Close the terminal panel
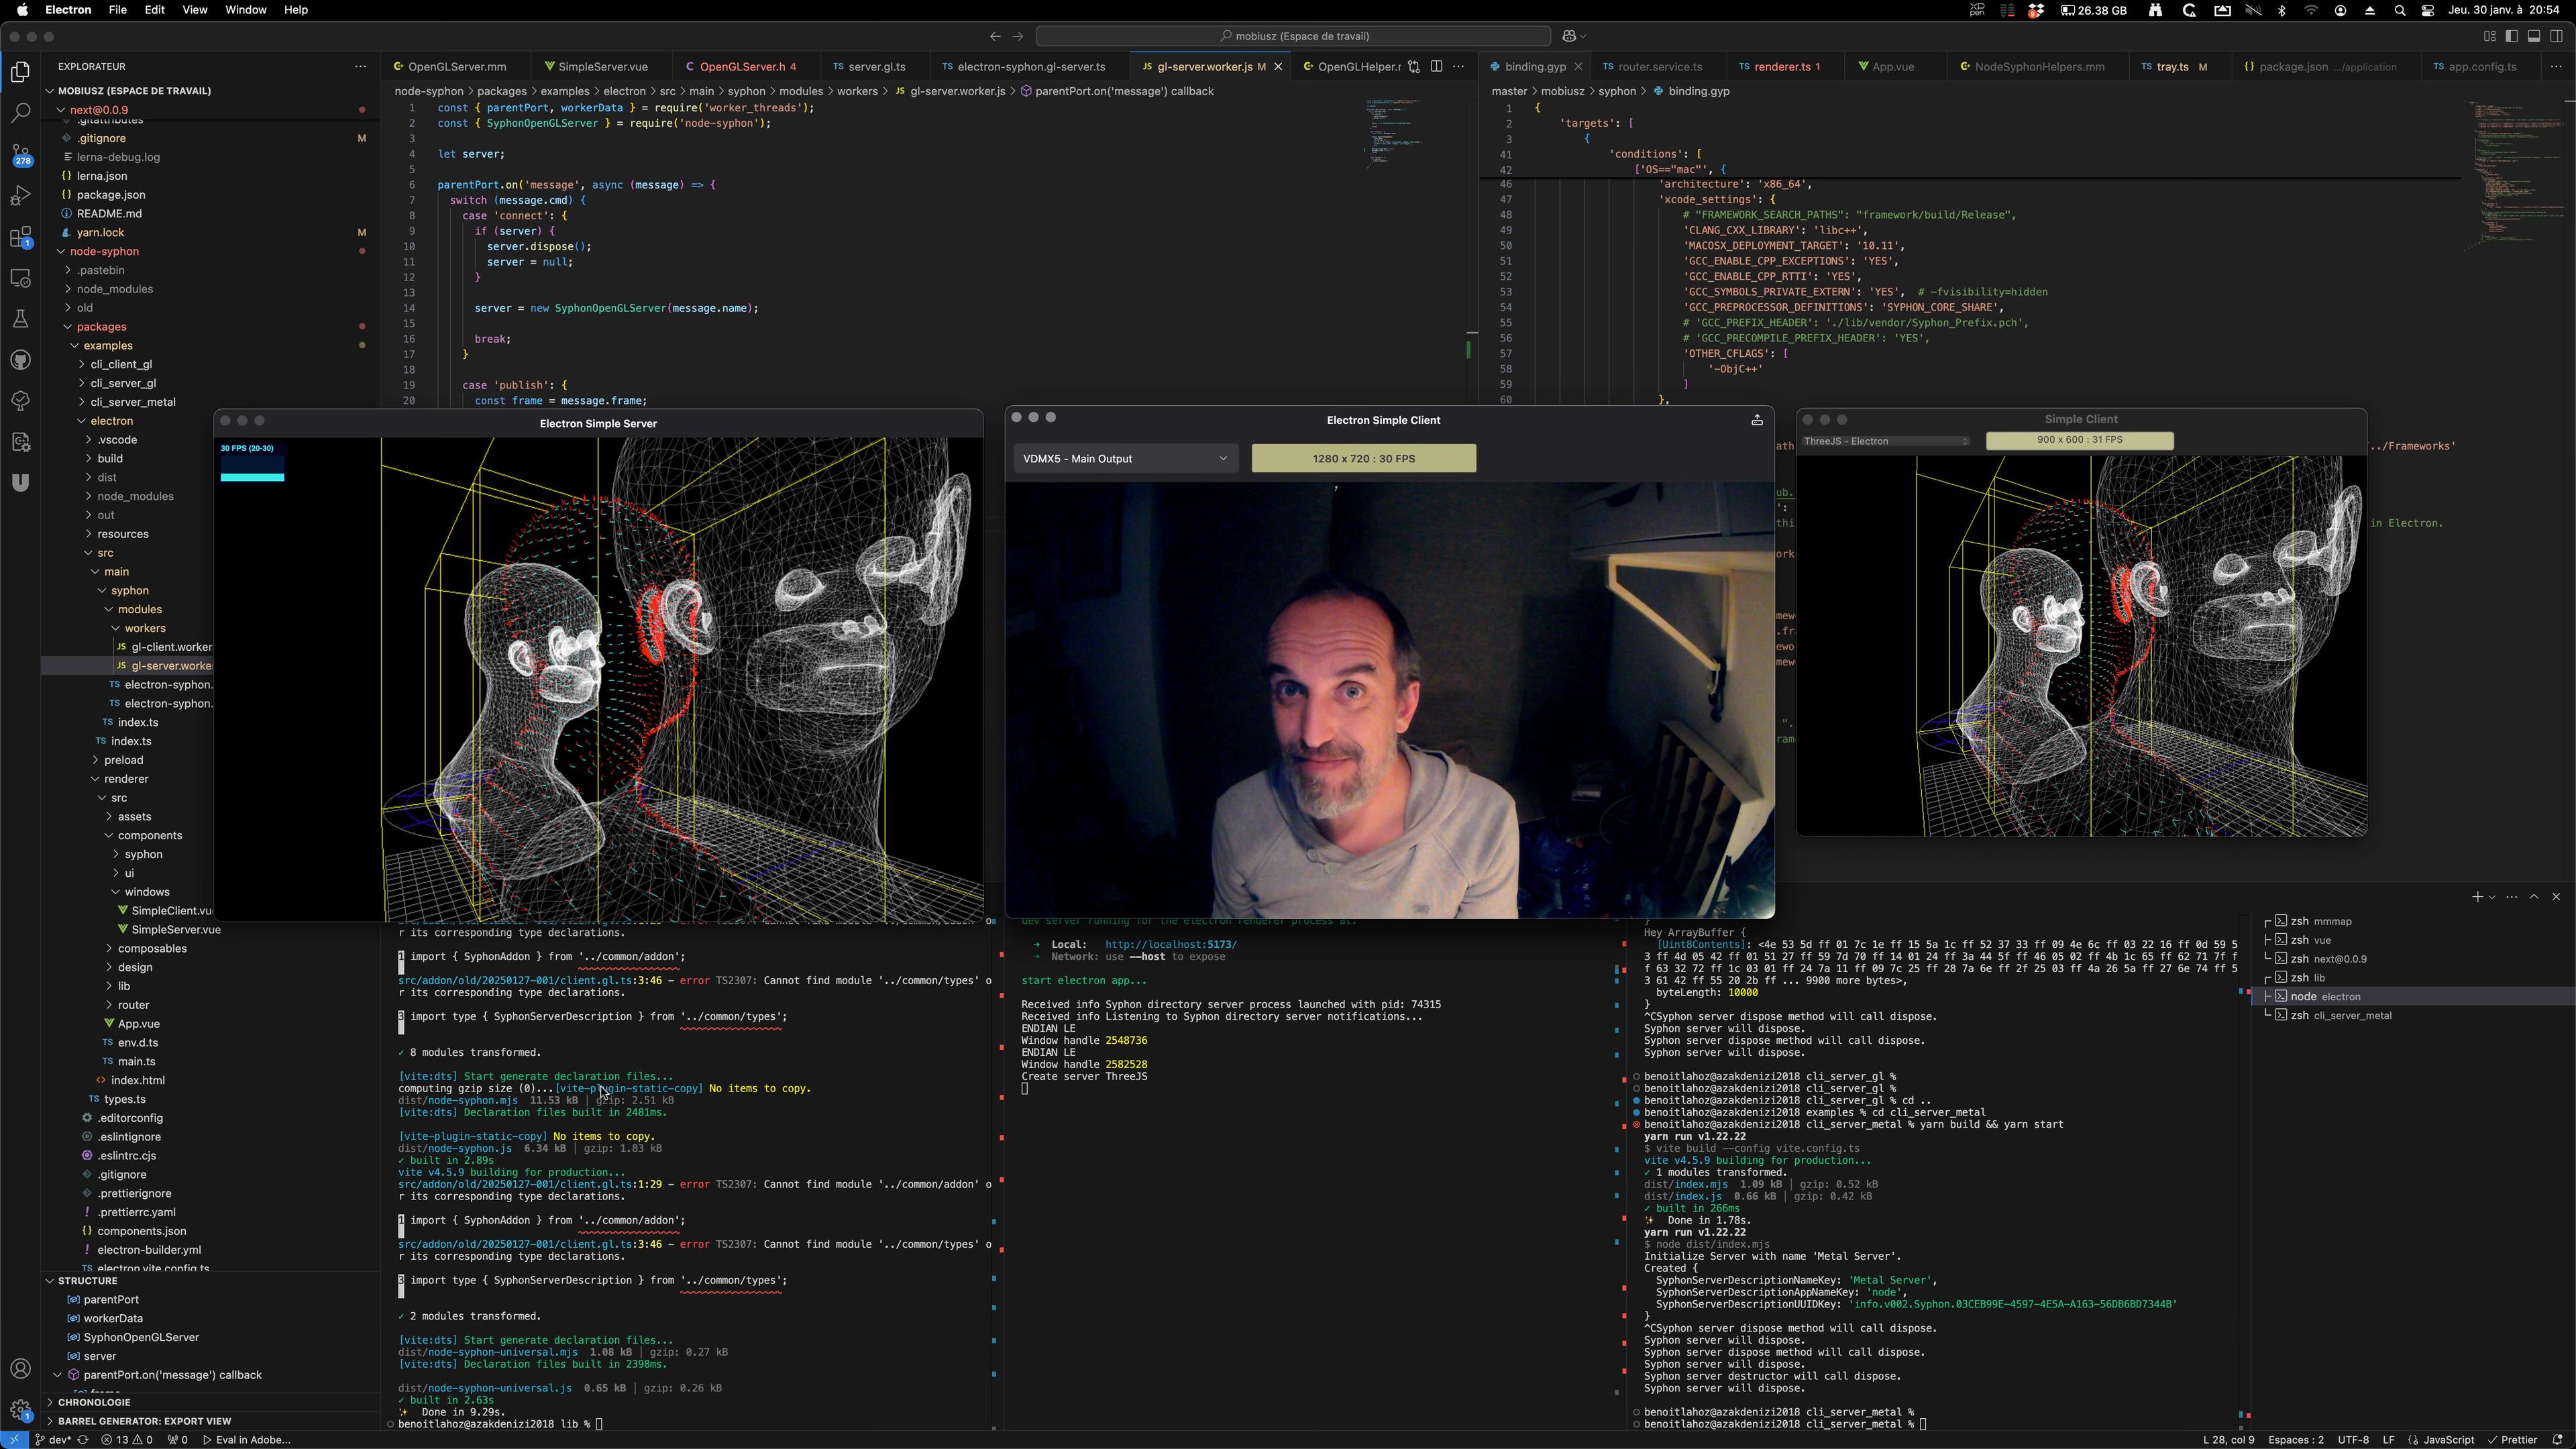 (2556, 897)
